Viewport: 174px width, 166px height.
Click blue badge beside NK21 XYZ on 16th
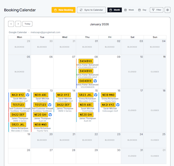point(118,105)
